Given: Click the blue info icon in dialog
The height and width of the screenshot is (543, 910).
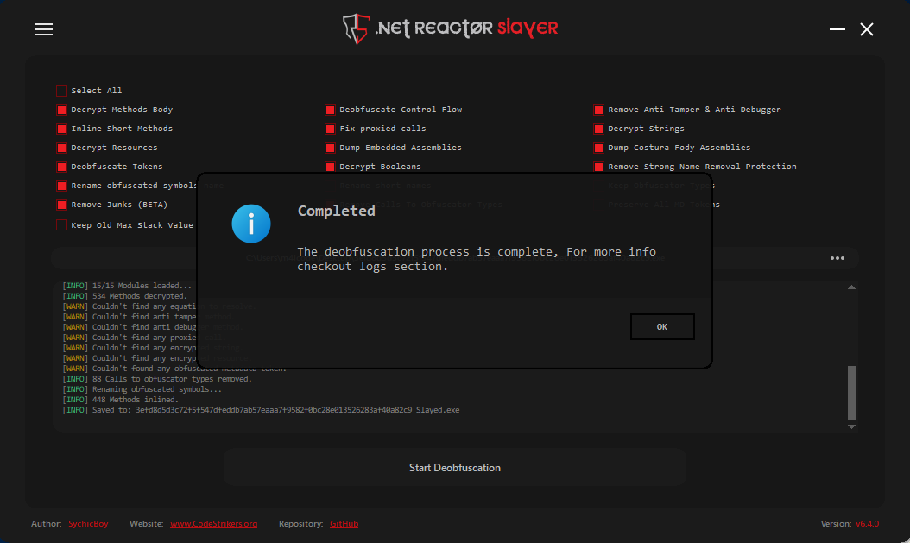Looking at the screenshot, I should click(x=250, y=223).
